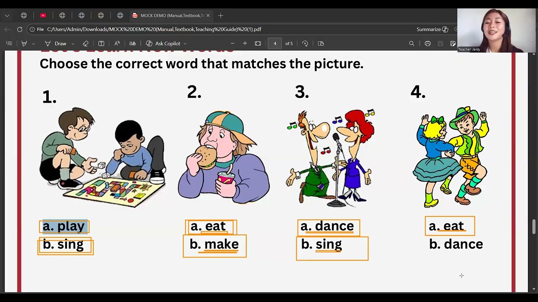The height and width of the screenshot is (302, 538).
Task: Open the tab search dropdown
Action: 7,16
